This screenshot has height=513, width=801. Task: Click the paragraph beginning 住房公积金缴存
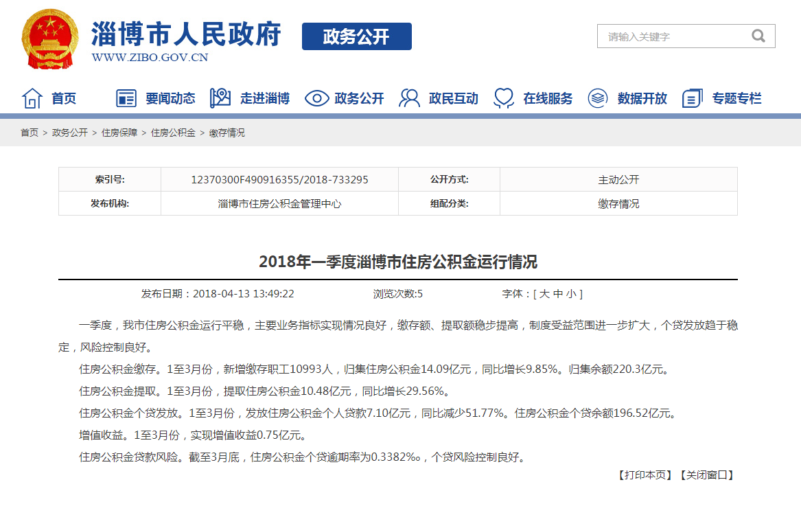pos(375,369)
